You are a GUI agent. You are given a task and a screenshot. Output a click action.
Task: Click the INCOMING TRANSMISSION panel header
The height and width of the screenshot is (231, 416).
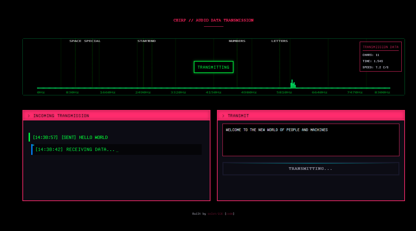click(116, 115)
